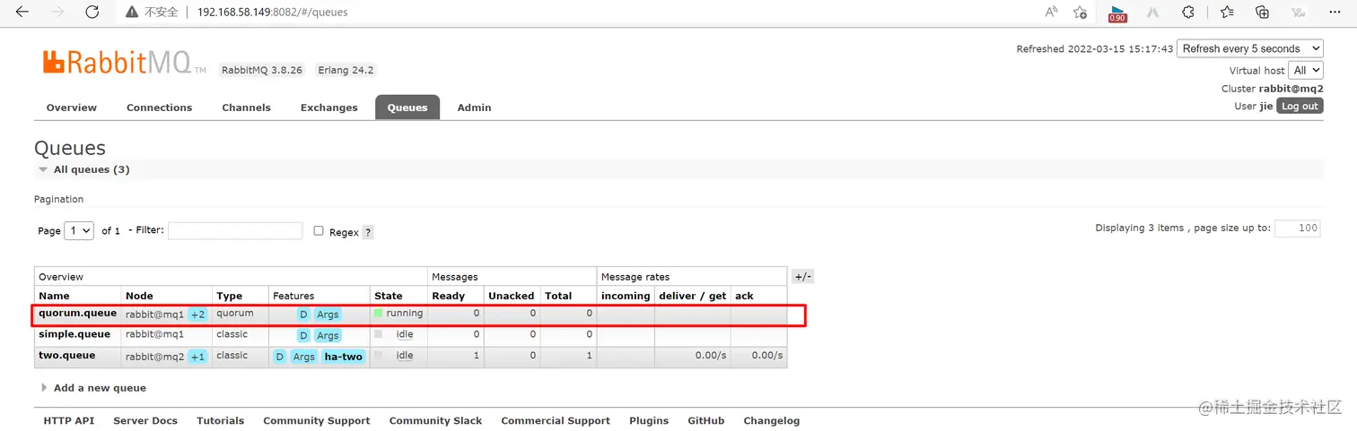Open the Page number dropdown
The width and height of the screenshot is (1357, 431).
(79, 230)
